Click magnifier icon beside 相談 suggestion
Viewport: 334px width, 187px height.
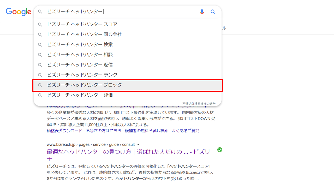[40, 55]
